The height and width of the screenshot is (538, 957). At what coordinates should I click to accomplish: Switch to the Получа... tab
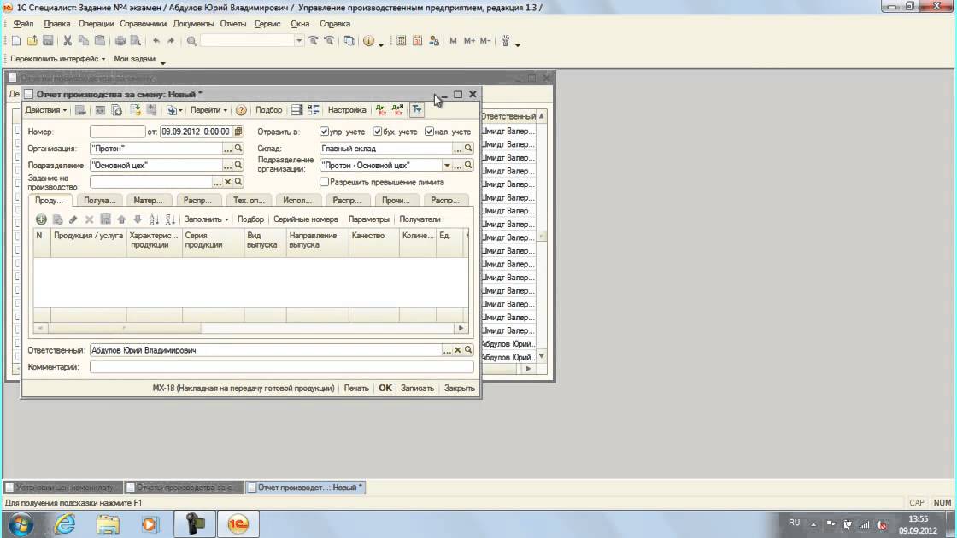point(99,200)
